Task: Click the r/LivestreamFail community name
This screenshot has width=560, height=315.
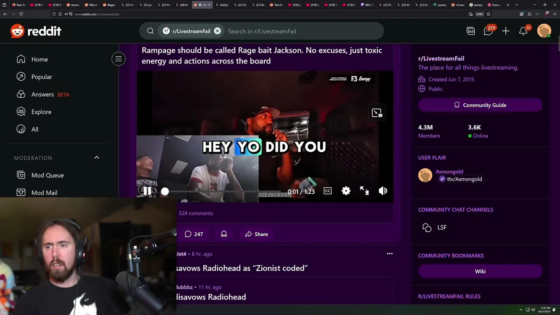Action: pyautogui.click(x=441, y=59)
